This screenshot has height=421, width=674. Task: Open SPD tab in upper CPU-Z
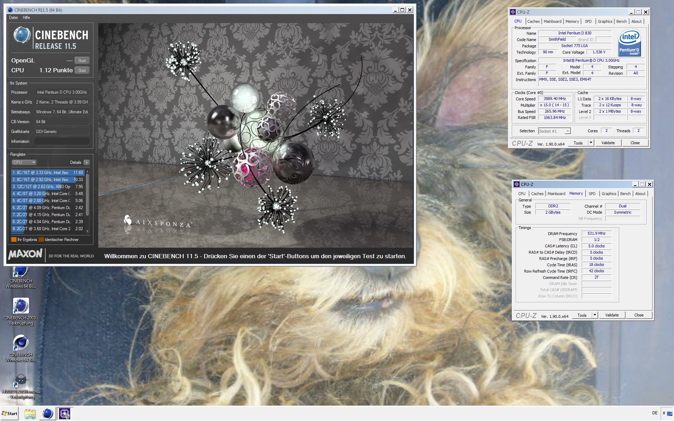(588, 21)
